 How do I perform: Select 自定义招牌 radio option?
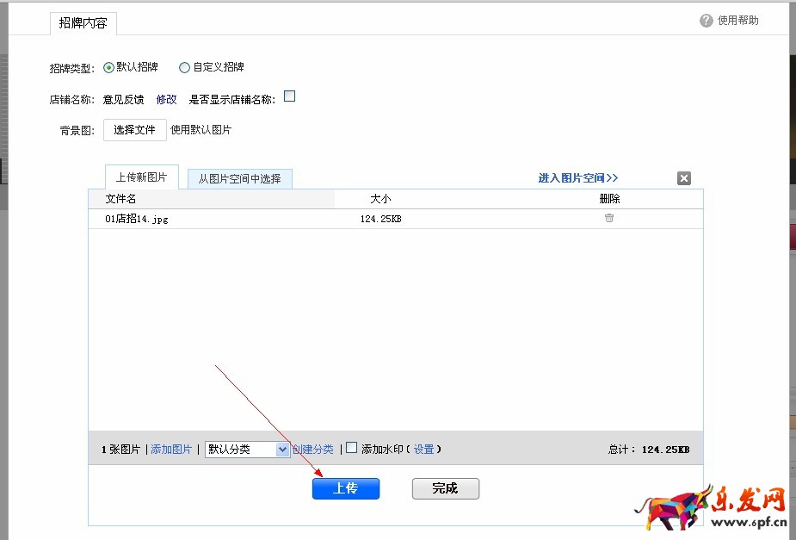point(184,67)
